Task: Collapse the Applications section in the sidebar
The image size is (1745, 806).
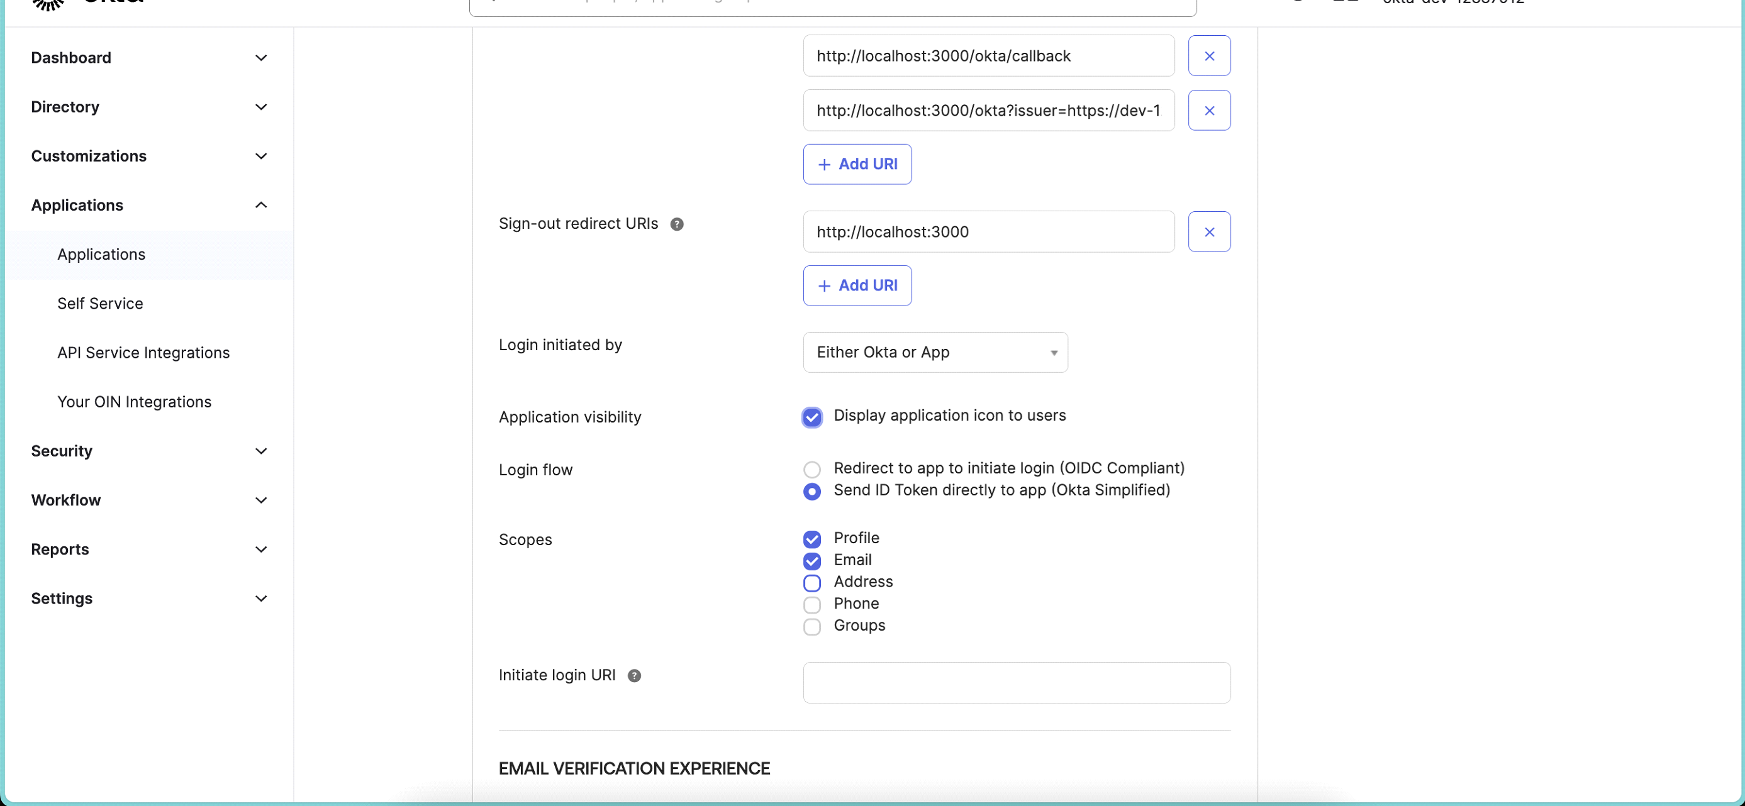Action: click(148, 205)
